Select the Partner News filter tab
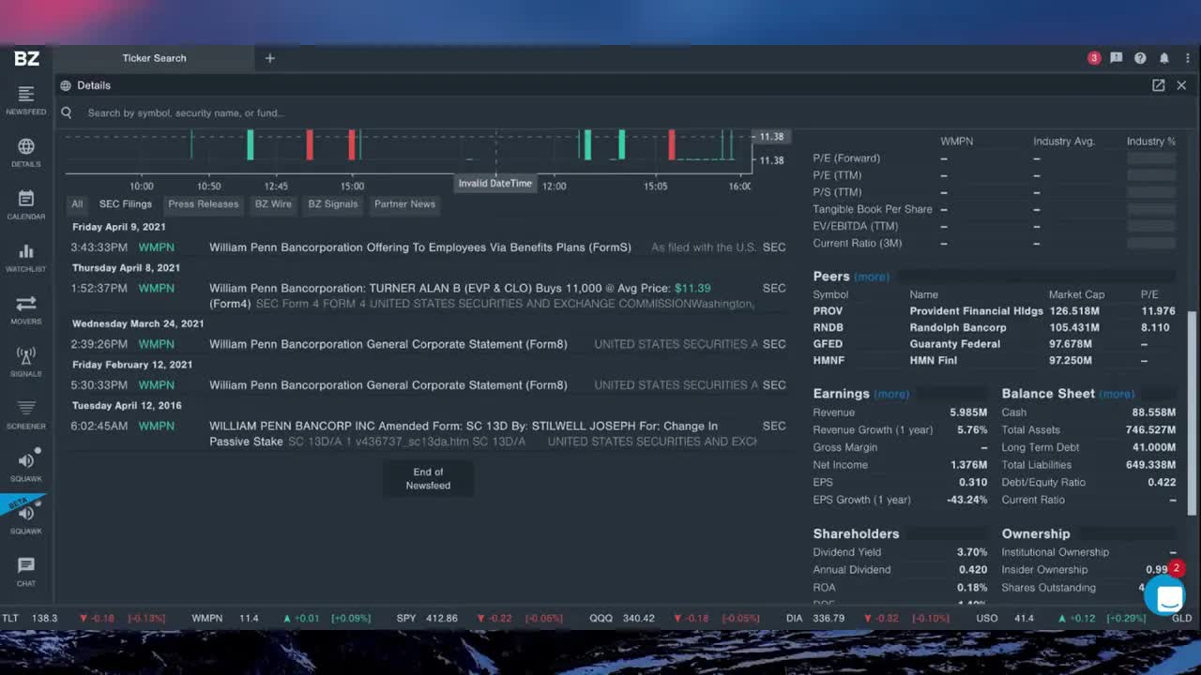1201x675 pixels. 405,204
